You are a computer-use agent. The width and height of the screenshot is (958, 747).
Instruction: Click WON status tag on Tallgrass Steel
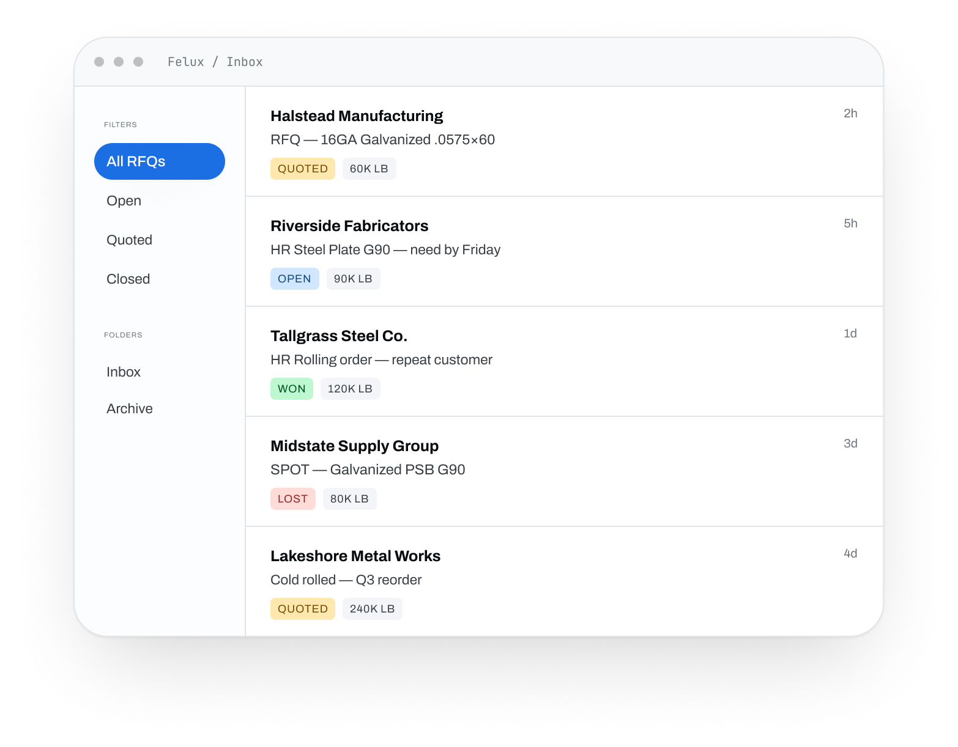tap(292, 389)
